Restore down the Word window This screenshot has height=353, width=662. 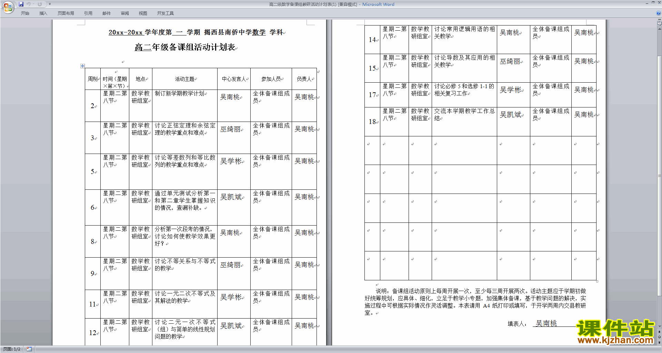tap(653, 3)
